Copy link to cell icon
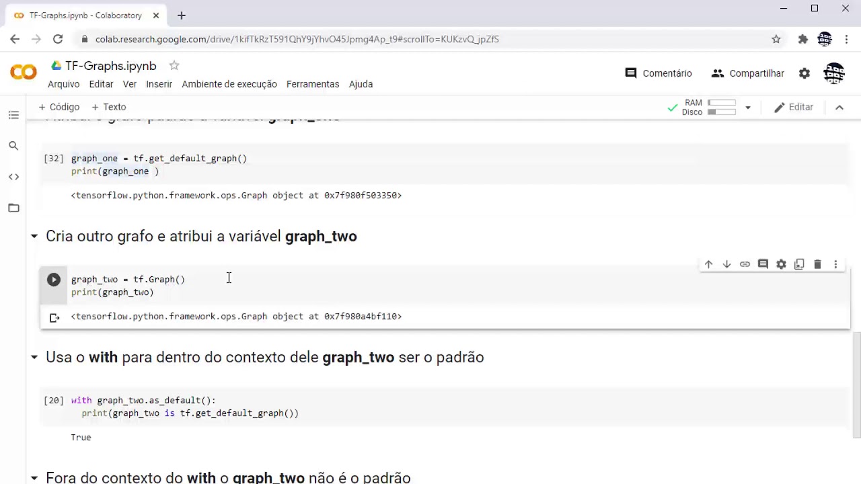The height and width of the screenshot is (484, 861). coord(745,264)
